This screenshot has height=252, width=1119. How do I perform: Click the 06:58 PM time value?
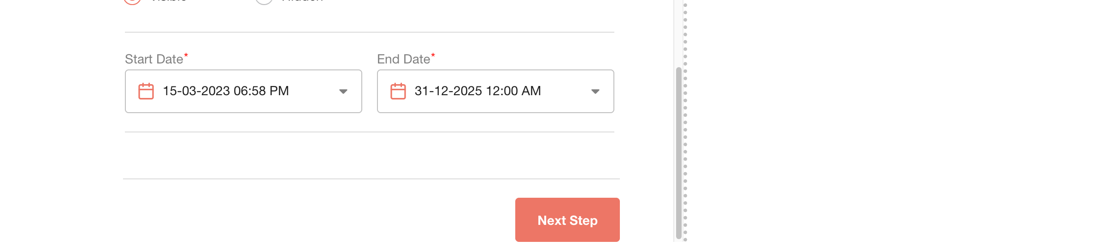[x=261, y=91]
